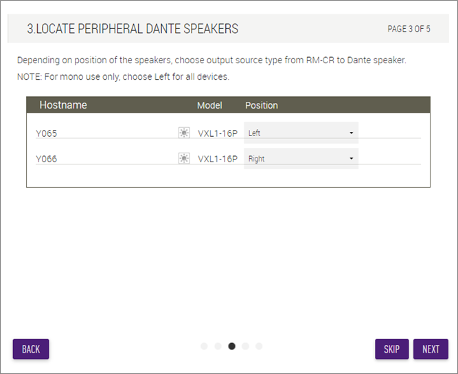Proceed with the NEXT button

[x=431, y=349]
